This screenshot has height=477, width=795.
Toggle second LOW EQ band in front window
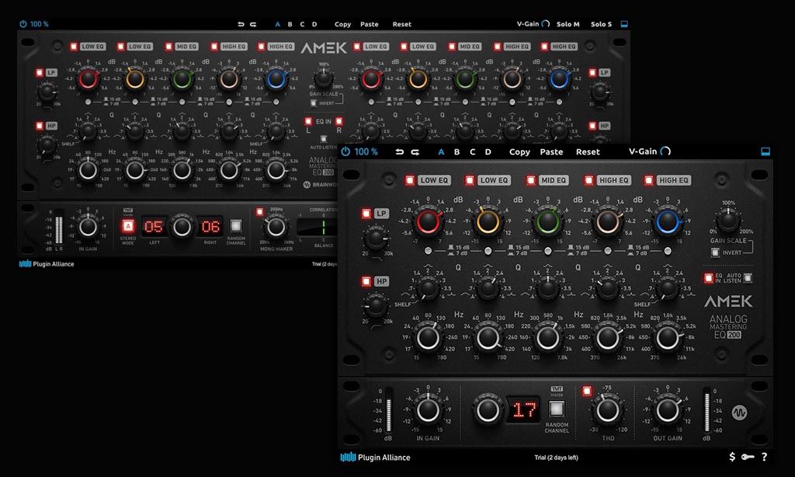[x=470, y=180]
